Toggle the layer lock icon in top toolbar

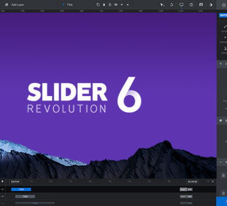click(x=110, y=5)
